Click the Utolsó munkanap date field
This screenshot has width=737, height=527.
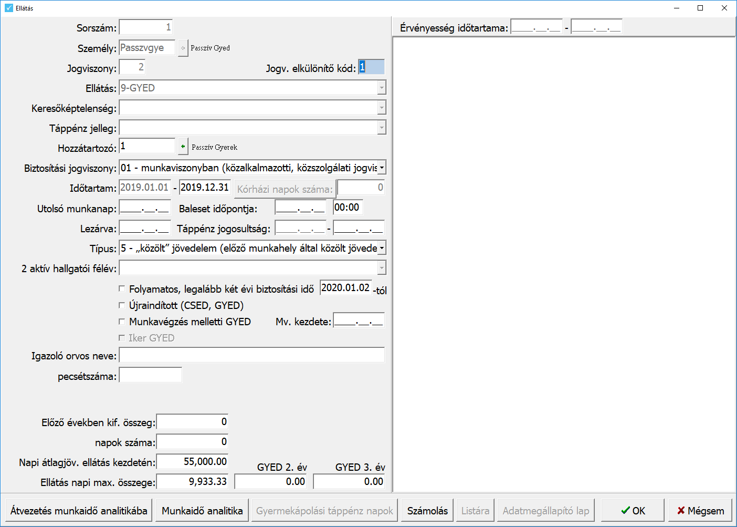[x=145, y=208]
